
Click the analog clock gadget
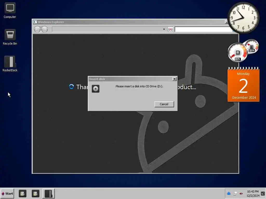coord(243,18)
